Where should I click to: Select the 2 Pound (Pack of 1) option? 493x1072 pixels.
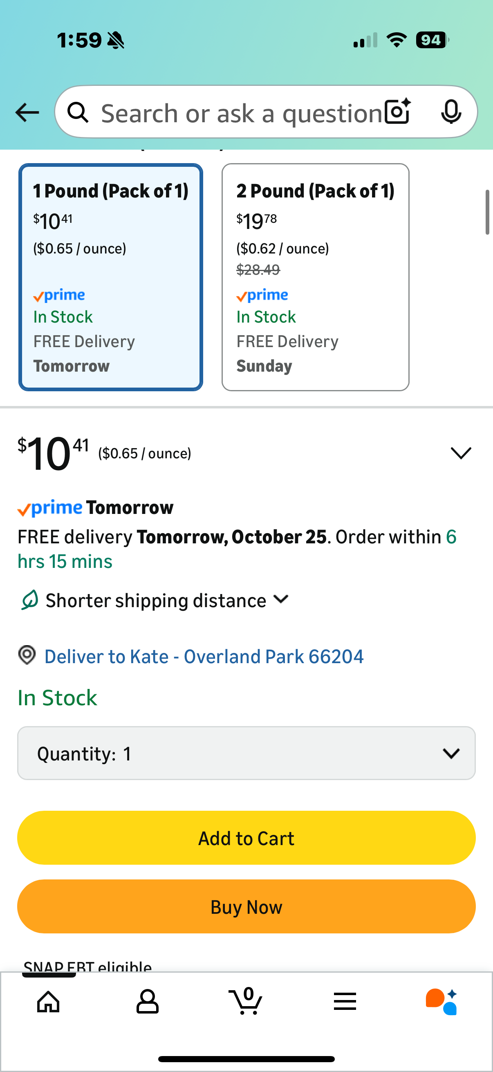(315, 277)
